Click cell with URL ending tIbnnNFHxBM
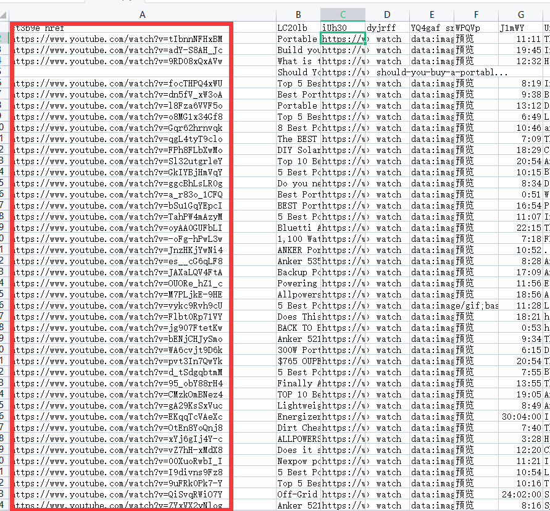The height and width of the screenshot is (511, 550). pyautogui.click(x=143, y=39)
